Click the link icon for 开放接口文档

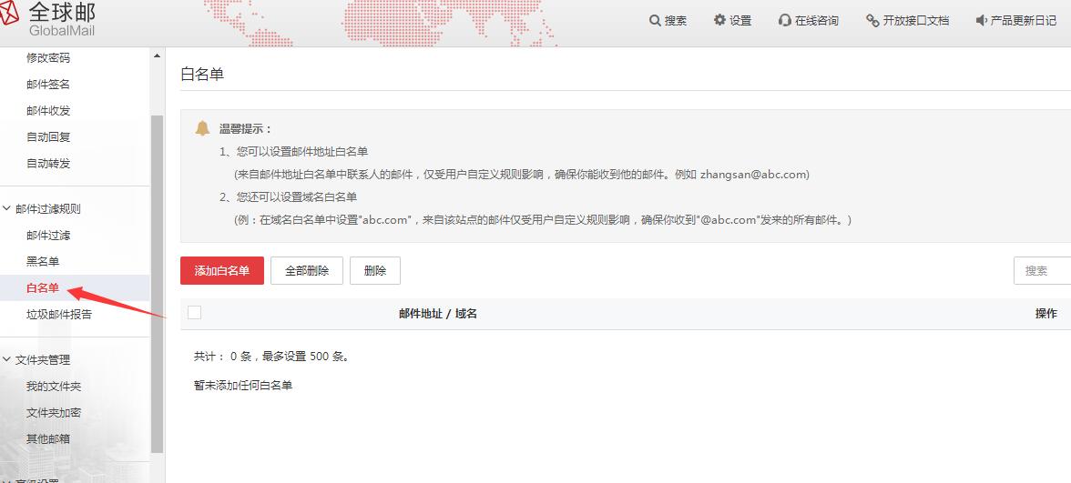872,20
